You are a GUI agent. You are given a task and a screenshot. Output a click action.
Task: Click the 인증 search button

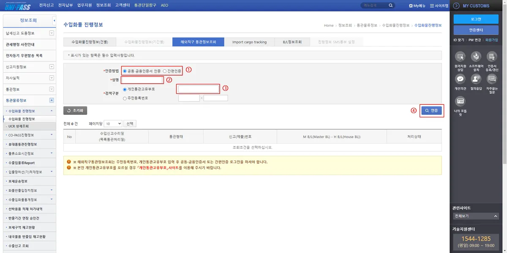431,111
